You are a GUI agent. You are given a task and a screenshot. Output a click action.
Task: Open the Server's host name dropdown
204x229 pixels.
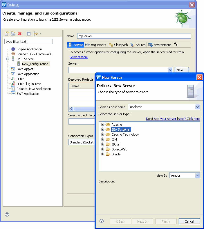point(197,107)
